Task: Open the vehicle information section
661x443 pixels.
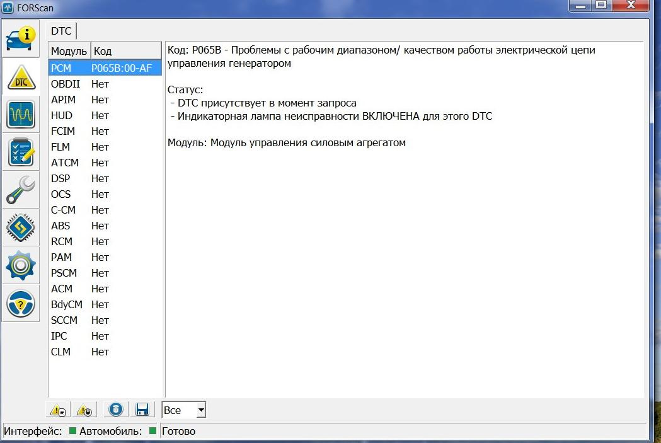Action: pos(20,39)
